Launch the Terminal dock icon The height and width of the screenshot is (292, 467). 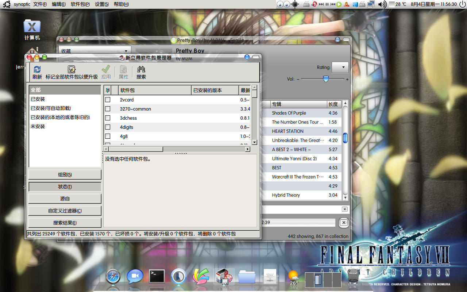(x=157, y=277)
